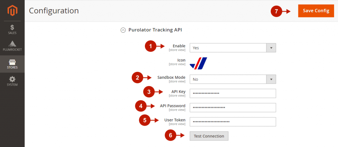Screen dimensions: 338x147
Task: Click the Enable dropdown arrow button
Action: [271, 48]
